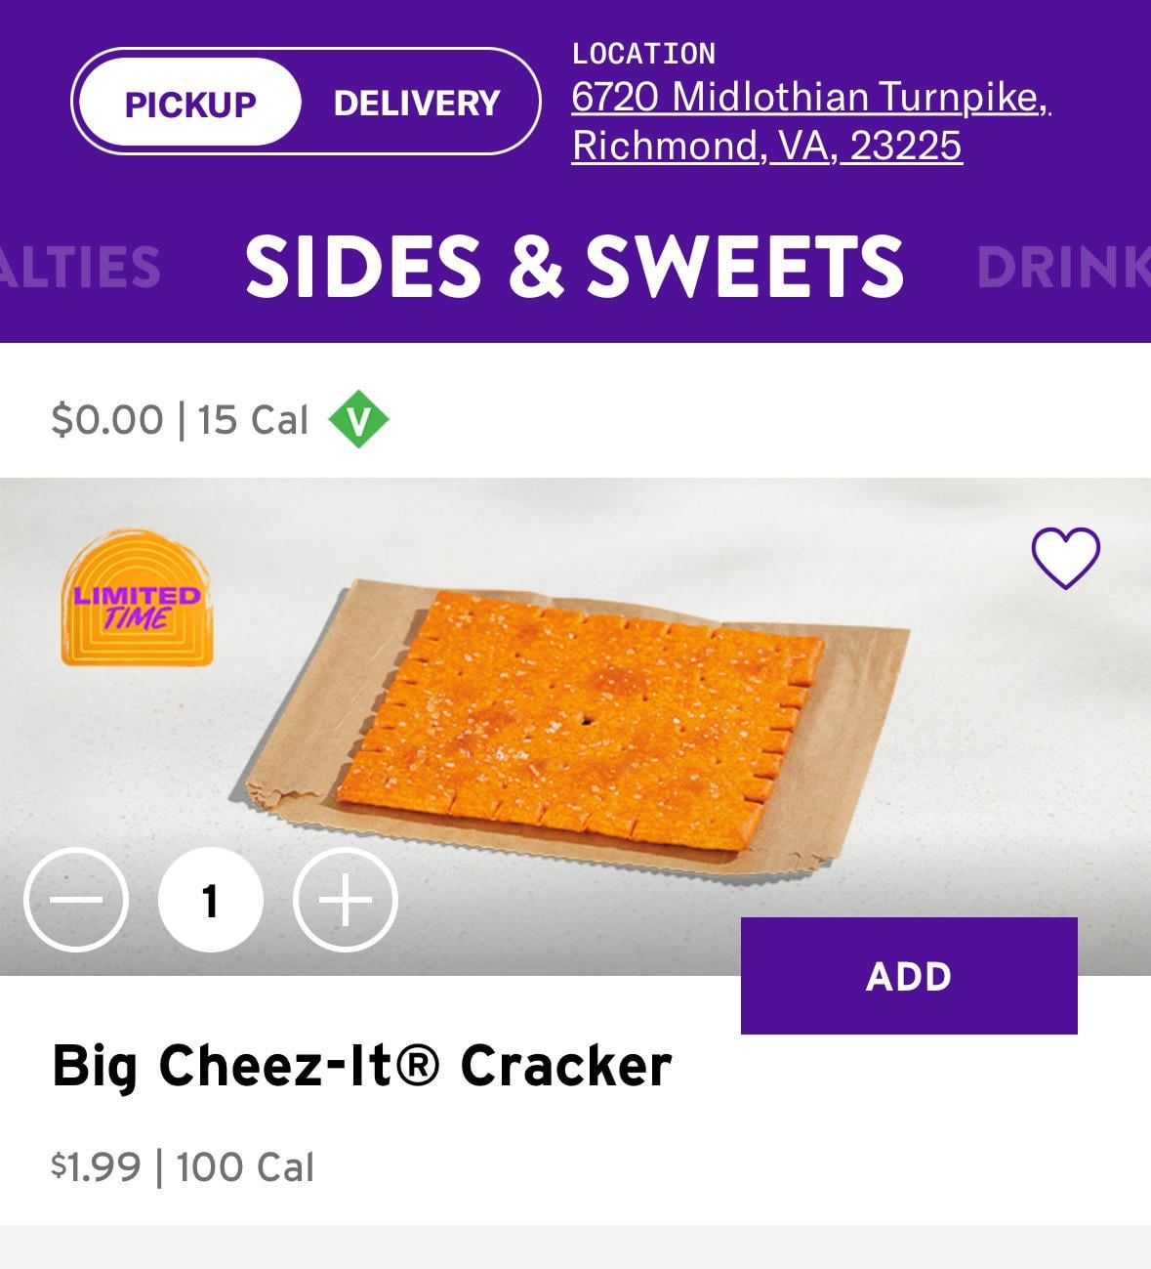This screenshot has height=1269, width=1151.
Task: Favorite the Big Cheez-It Cracker with the heart
Action: click(x=1065, y=559)
